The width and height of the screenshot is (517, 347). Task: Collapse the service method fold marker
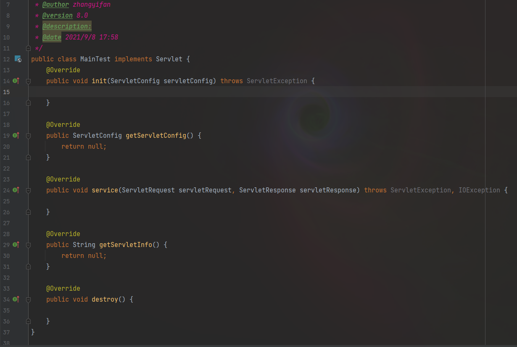[28, 190]
